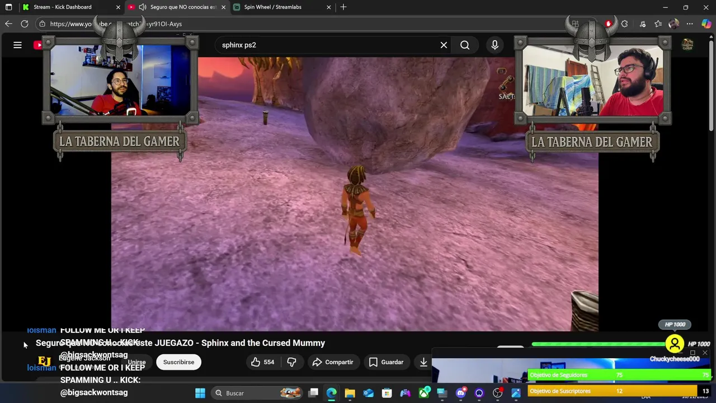Join the channel with Unirse button

pyautogui.click(x=136, y=362)
